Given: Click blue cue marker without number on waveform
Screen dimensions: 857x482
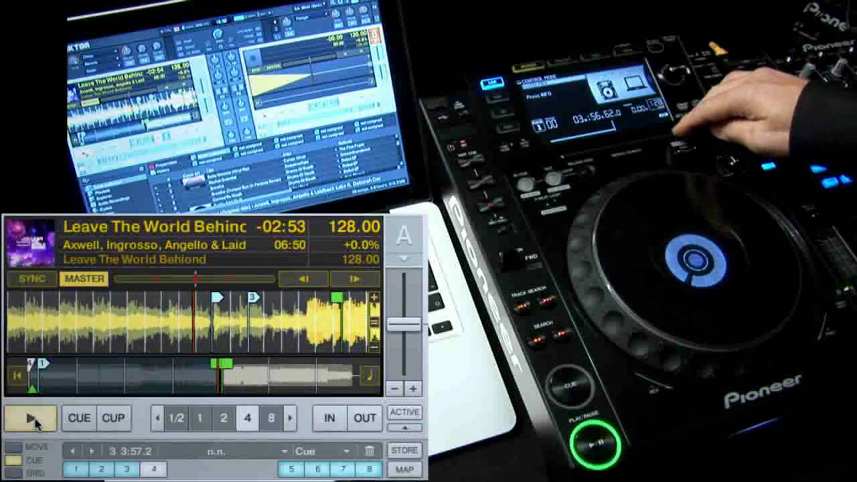Looking at the screenshot, I should point(217,297).
